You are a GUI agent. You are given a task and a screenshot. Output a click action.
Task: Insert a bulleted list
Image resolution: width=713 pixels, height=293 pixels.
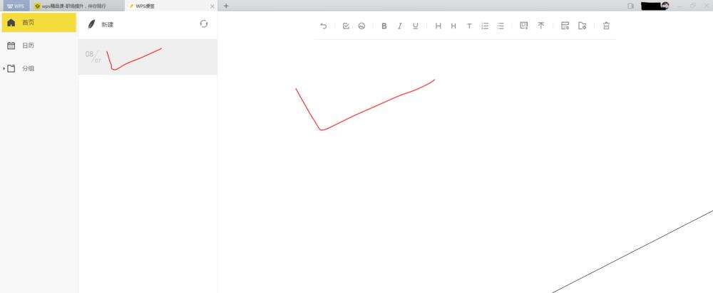501,26
